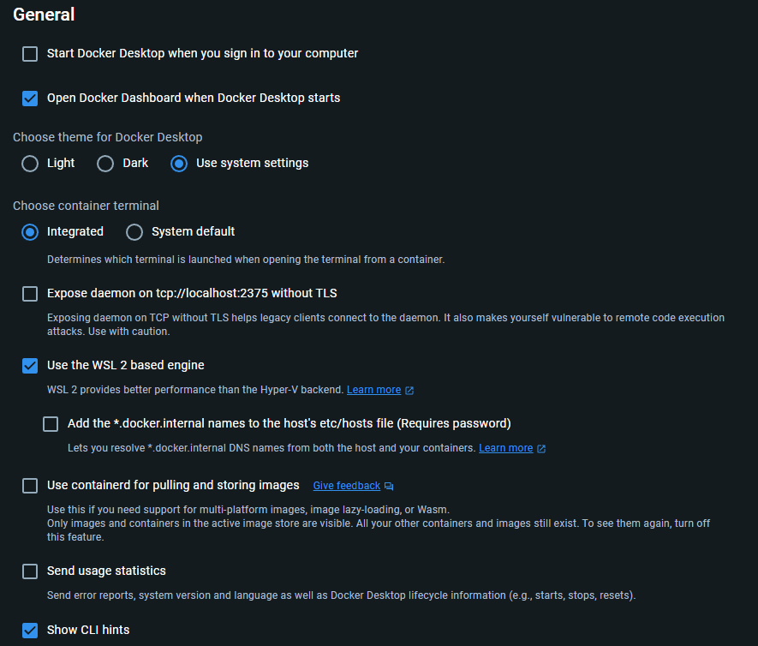Tick the Send usage statistics checkbox

(30, 571)
